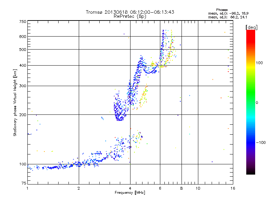Viewport: 274px width, 205px height.
Task: Click the 'Stationary phase Virtual Height [km]' axis label
Action: (x=15, y=102)
